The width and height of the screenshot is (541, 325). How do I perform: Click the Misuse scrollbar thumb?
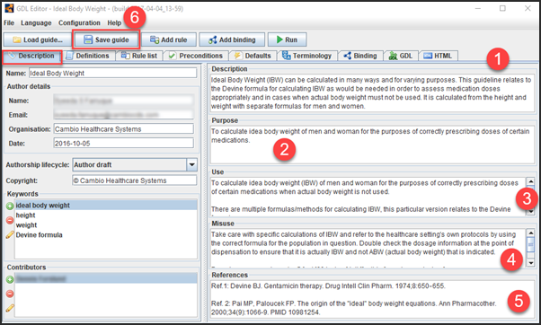530,244
